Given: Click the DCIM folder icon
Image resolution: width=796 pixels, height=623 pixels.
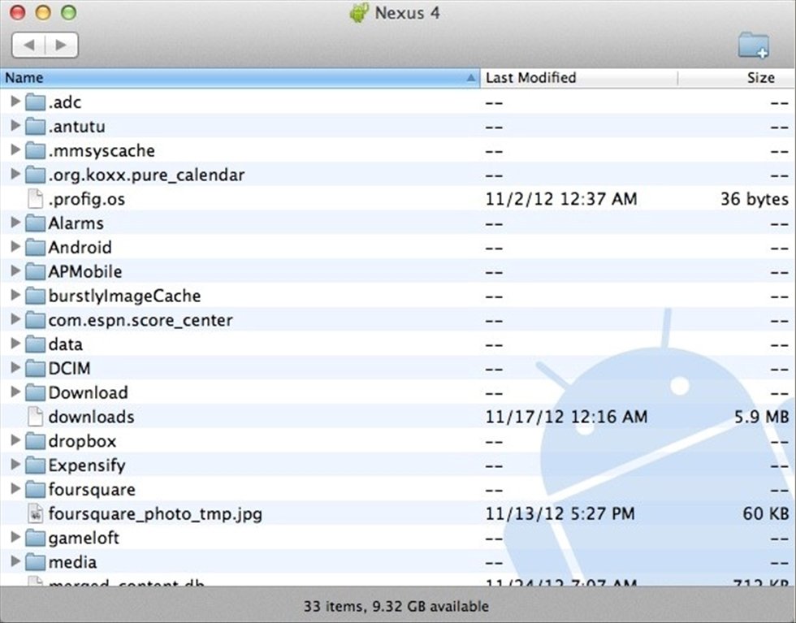Looking at the screenshot, I should 36,368.
